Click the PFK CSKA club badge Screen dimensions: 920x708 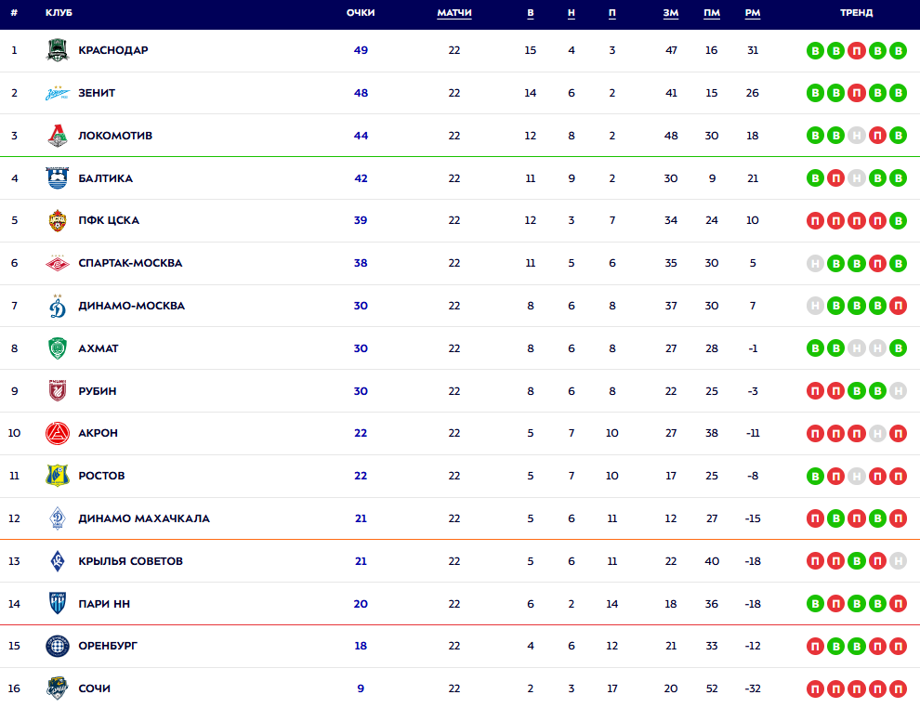(58, 221)
